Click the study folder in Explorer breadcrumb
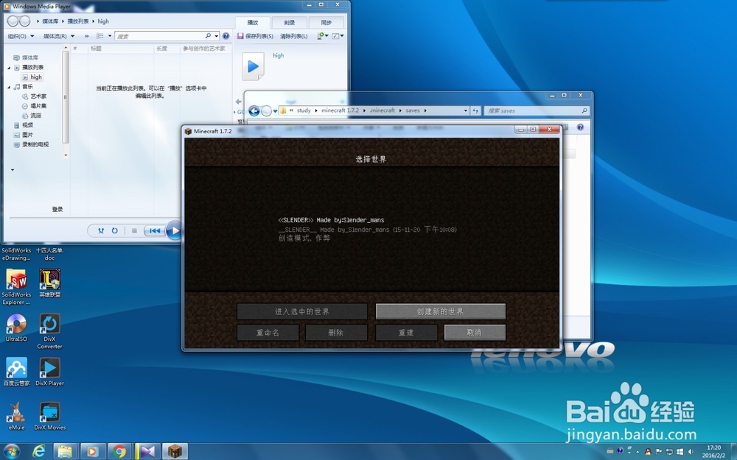737x460 pixels. coord(304,110)
